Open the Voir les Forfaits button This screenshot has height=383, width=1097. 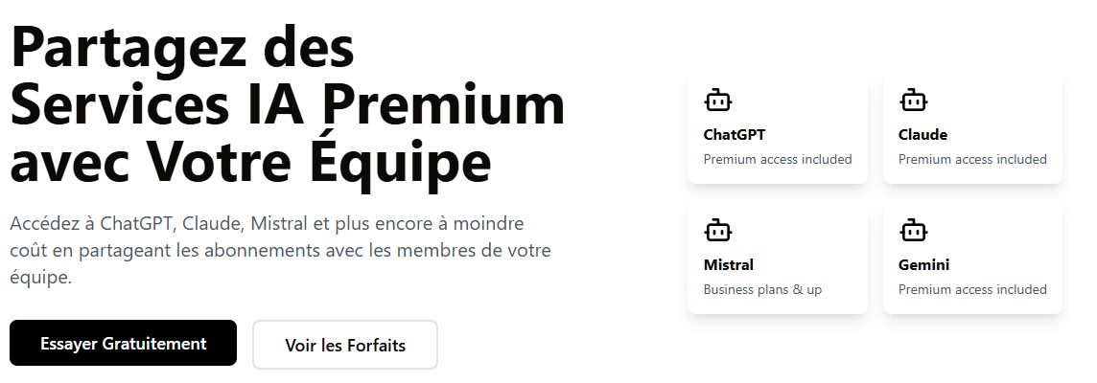(x=345, y=345)
